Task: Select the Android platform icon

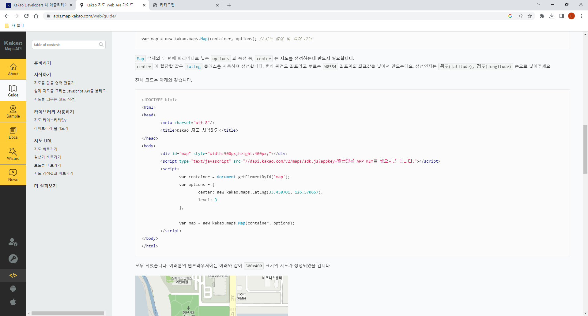Action: coord(13,288)
